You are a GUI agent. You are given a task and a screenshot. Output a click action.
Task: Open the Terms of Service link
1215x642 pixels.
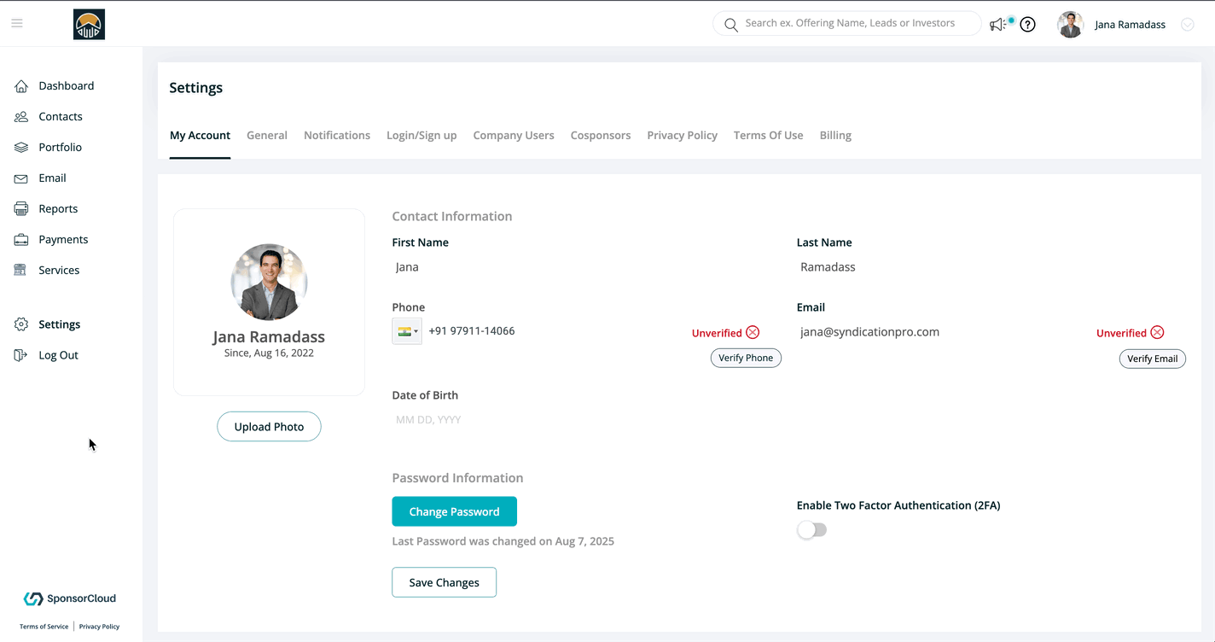pyautogui.click(x=43, y=626)
